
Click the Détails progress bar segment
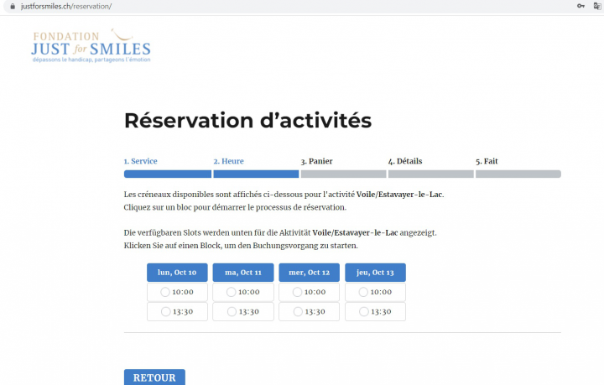[x=431, y=174]
